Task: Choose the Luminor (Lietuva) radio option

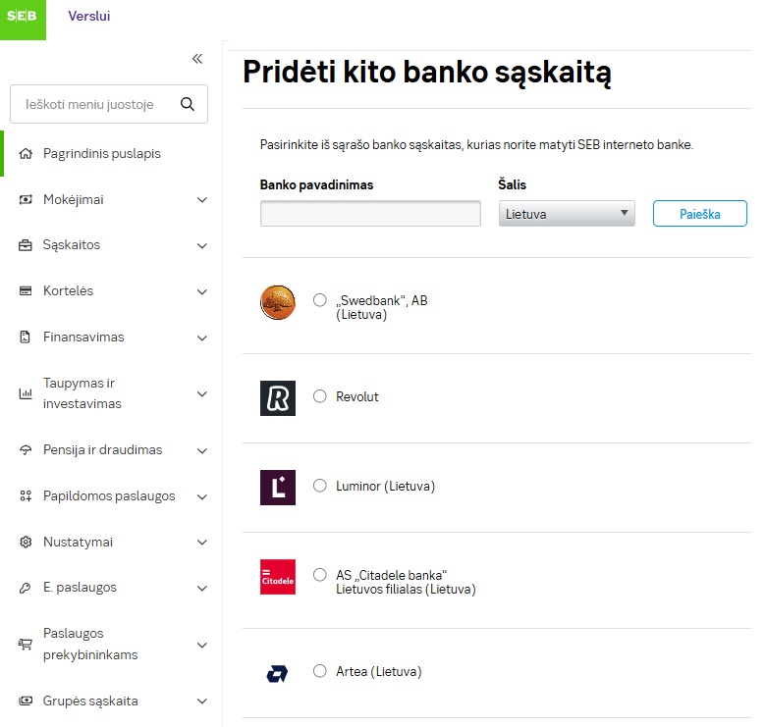Action: 320,486
